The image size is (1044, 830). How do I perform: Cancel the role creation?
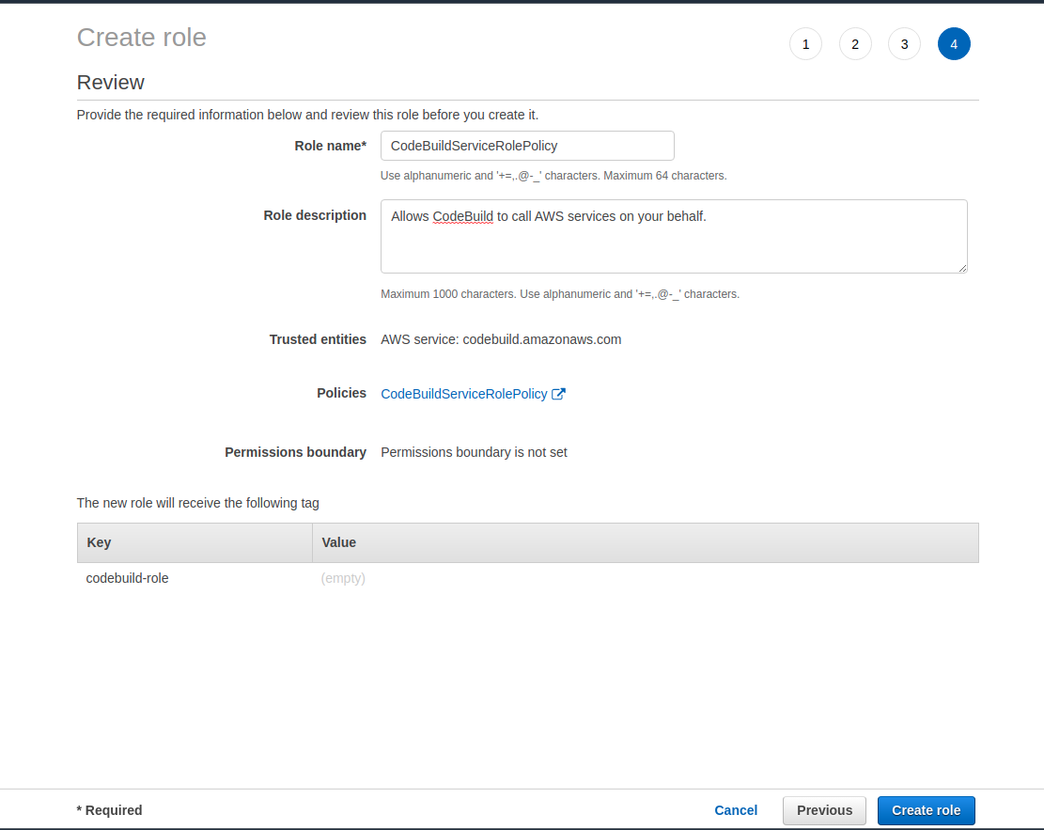[736, 810]
